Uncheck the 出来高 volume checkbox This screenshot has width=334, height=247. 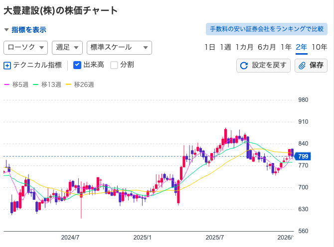[x=77, y=65]
